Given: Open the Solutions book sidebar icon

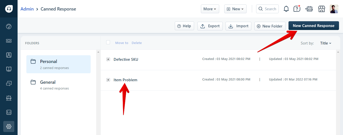Looking at the screenshot, I should coord(9,69).
